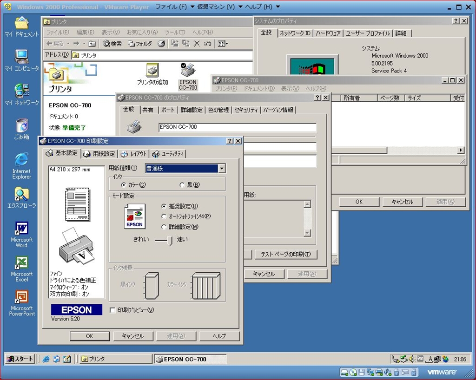Select オートフォトファイン!4 mode option
The height and width of the screenshot is (380, 476).
164,216
